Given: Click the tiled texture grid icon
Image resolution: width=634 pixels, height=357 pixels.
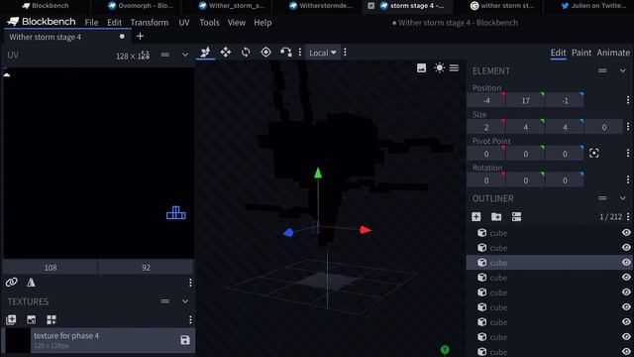Looking at the screenshot, I should [52, 319].
